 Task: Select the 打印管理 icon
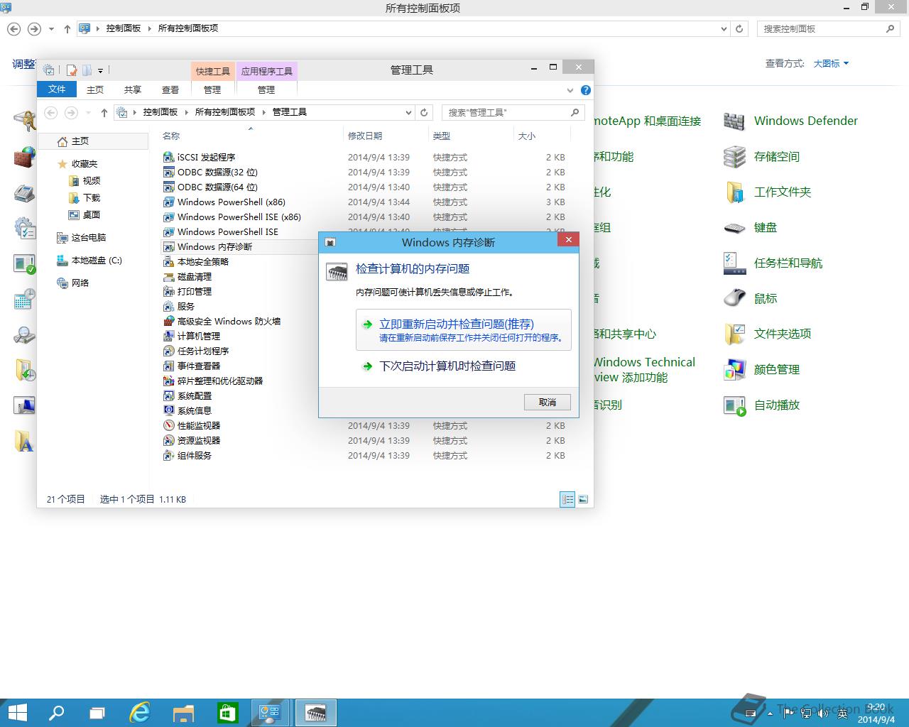click(168, 291)
